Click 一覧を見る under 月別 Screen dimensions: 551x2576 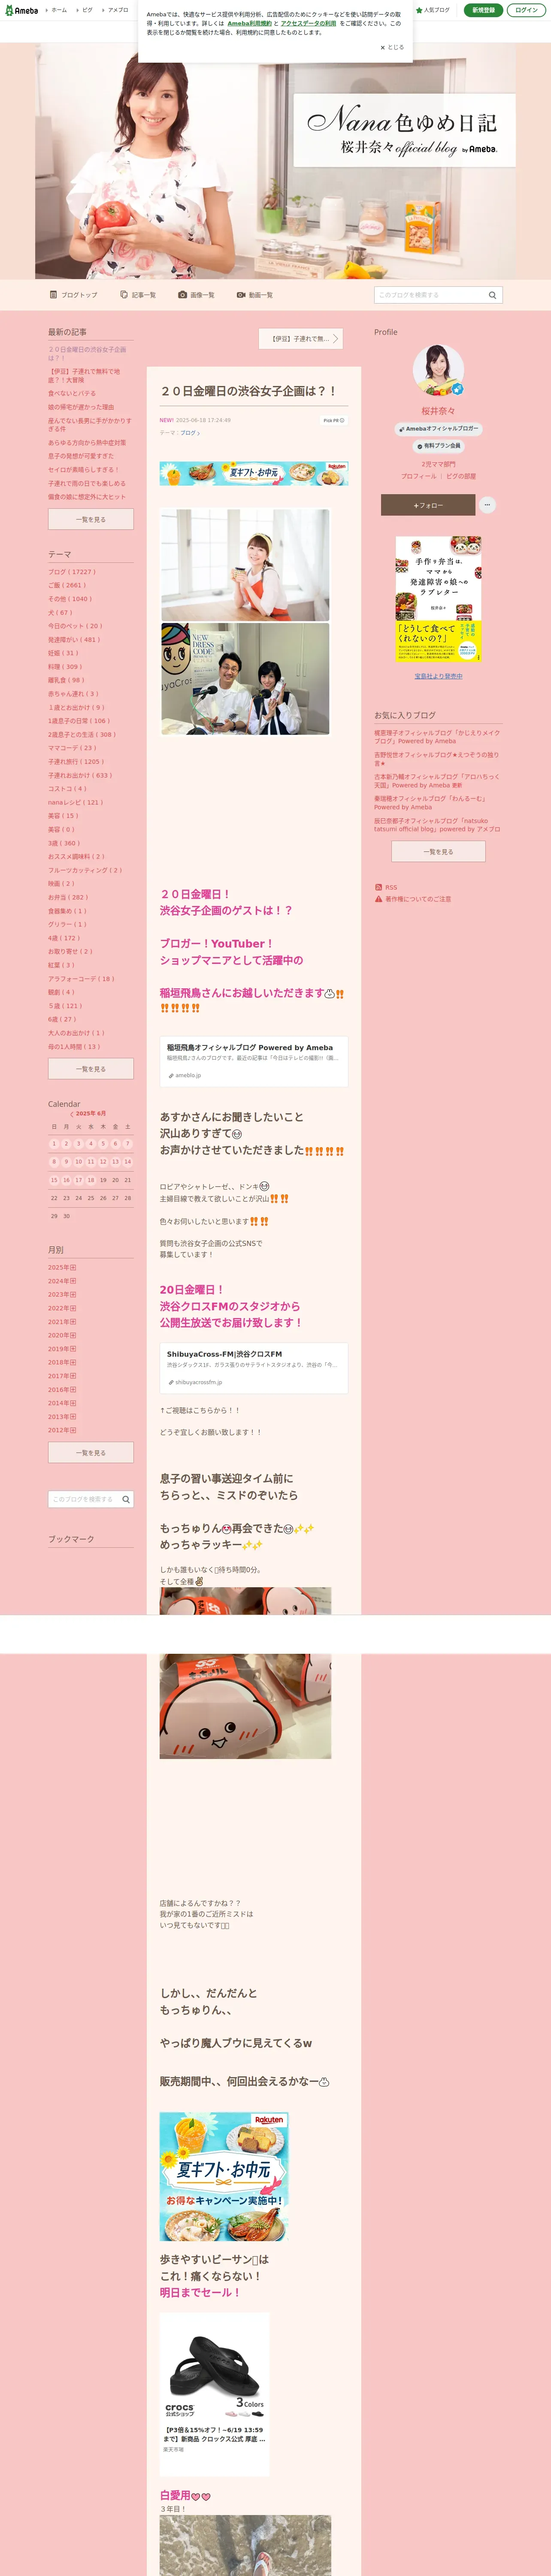91,1453
